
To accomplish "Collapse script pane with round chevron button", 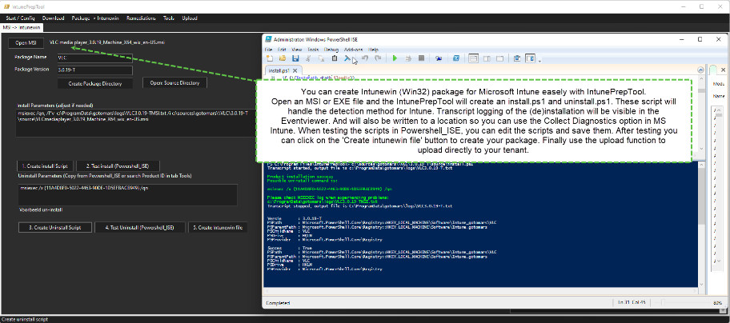I will pos(700,70).
